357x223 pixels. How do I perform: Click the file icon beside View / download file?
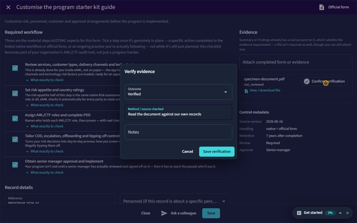point(246,91)
